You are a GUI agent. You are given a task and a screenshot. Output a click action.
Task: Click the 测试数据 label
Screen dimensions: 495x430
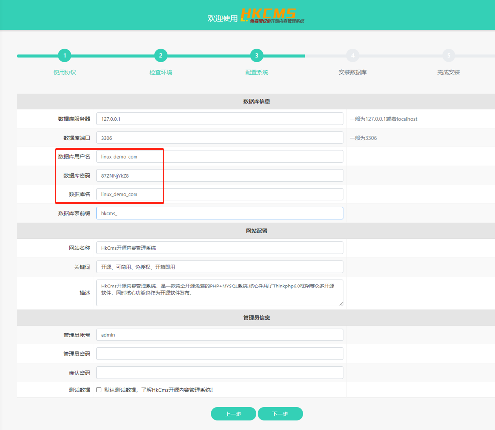(80, 390)
